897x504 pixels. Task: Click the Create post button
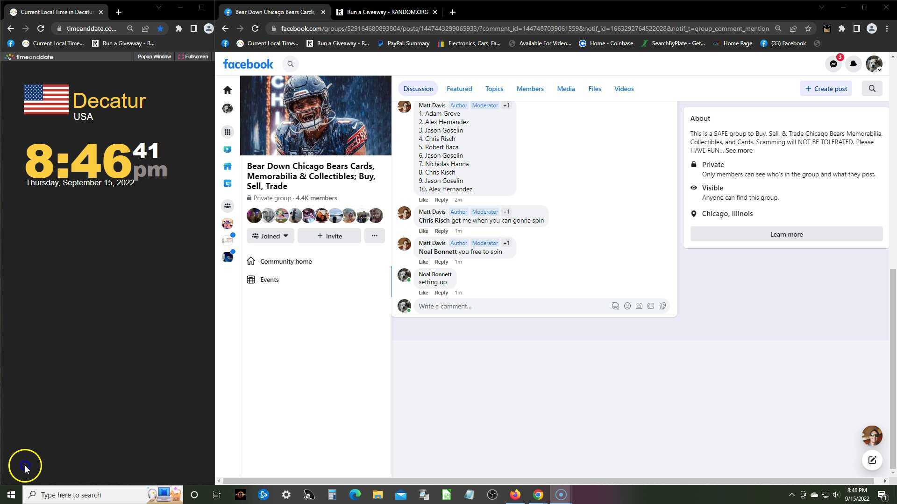coord(826,89)
